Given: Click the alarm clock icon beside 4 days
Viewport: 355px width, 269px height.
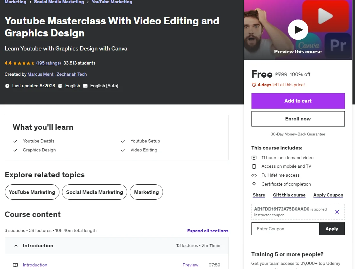Looking at the screenshot, I should 254,85.
